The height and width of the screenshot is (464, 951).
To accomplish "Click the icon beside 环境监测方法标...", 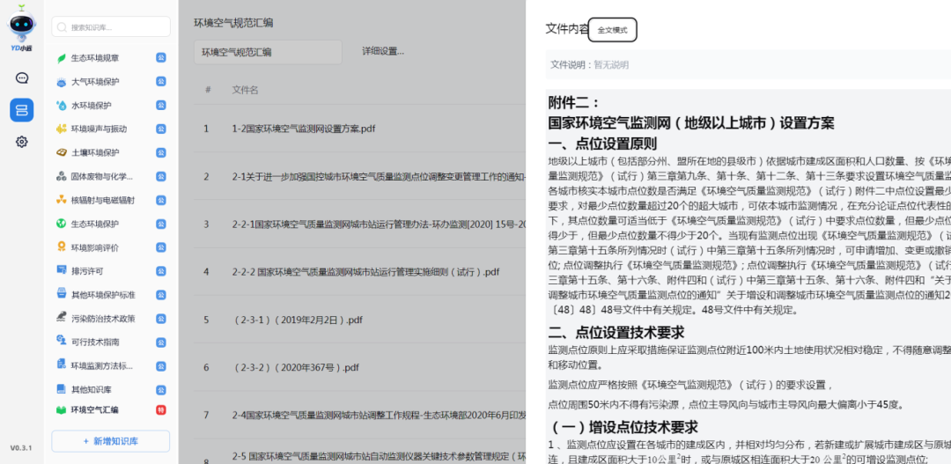I will (x=62, y=365).
